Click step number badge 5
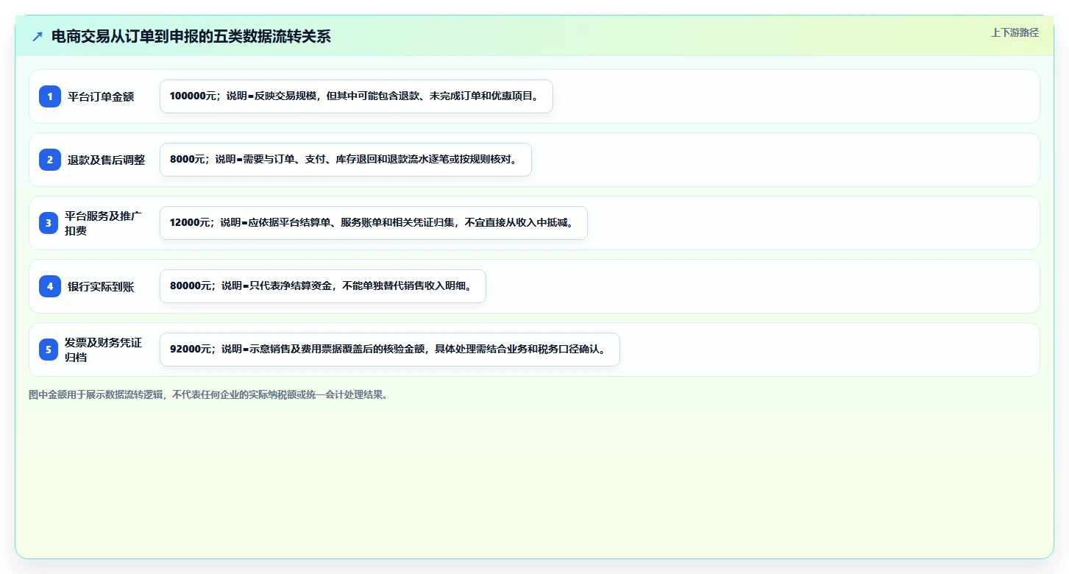Screen dimensions: 1069x574 click(49, 350)
